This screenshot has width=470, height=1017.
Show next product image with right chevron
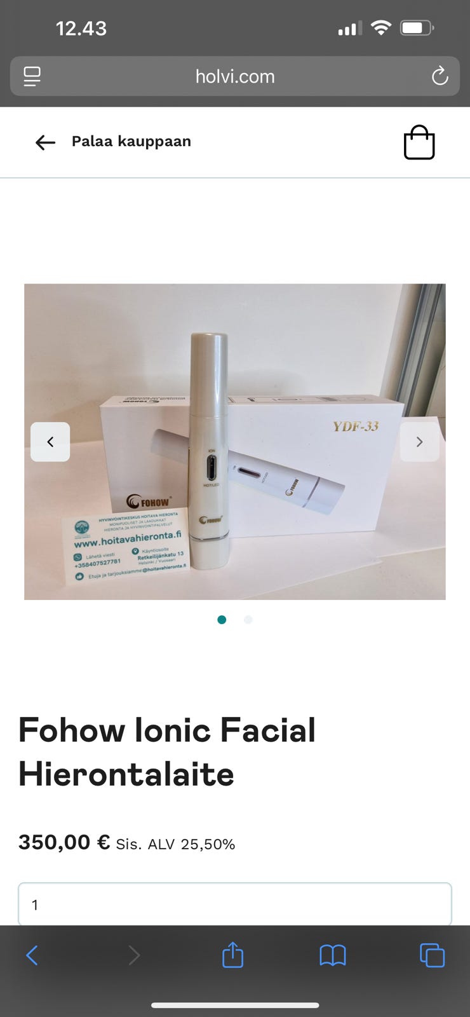[419, 442]
